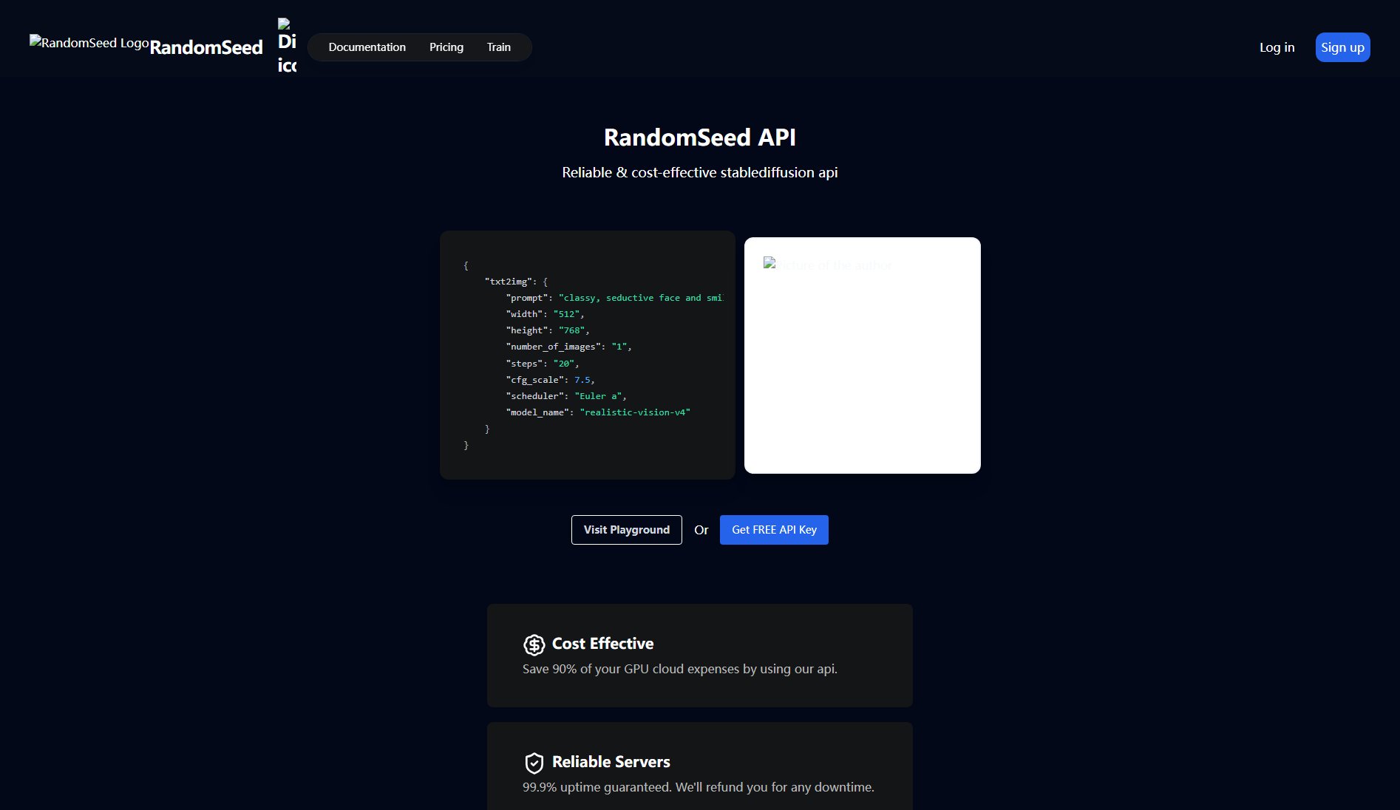Open the Documentation nav item
The image size is (1400, 810).
click(367, 47)
